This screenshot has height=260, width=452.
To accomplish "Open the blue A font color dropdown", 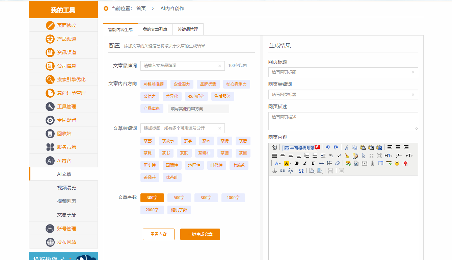I will pyautogui.click(x=277, y=163).
